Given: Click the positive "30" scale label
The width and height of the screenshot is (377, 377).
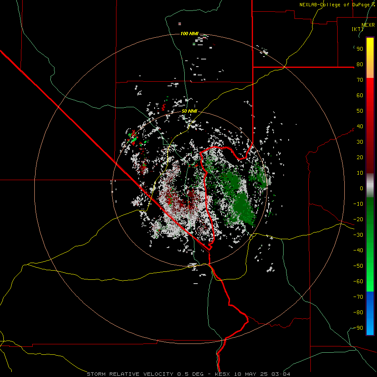Looking at the screenshot, I should (360, 142).
